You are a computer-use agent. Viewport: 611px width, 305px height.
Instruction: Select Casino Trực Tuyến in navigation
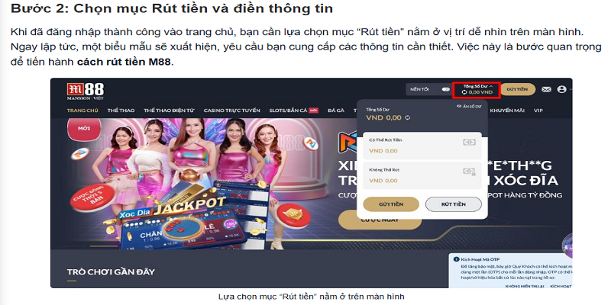tap(231, 111)
